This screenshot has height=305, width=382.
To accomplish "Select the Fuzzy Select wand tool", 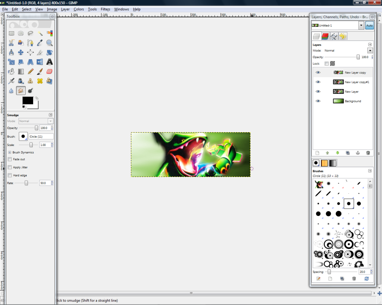I will [x=40, y=33].
